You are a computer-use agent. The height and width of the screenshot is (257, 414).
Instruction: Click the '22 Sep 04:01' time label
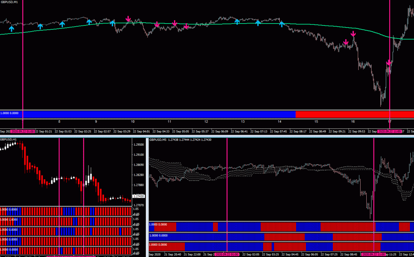(x=141, y=132)
